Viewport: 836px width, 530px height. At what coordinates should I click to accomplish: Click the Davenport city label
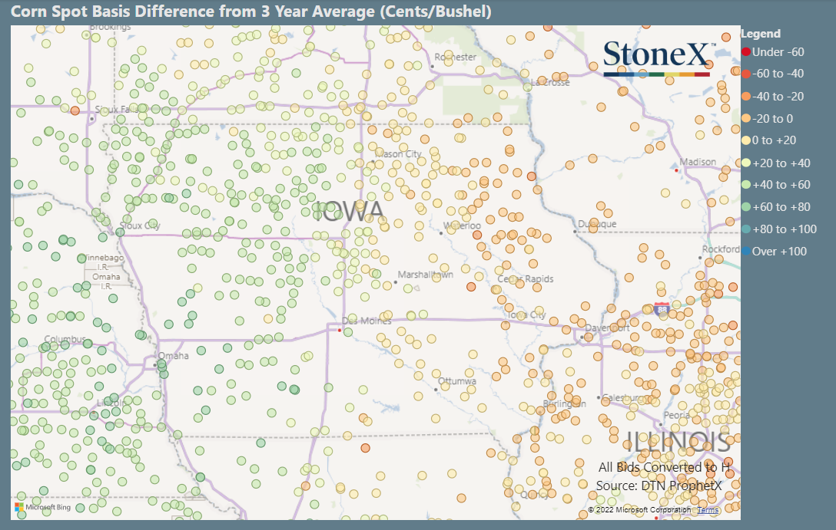coord(607,328)
